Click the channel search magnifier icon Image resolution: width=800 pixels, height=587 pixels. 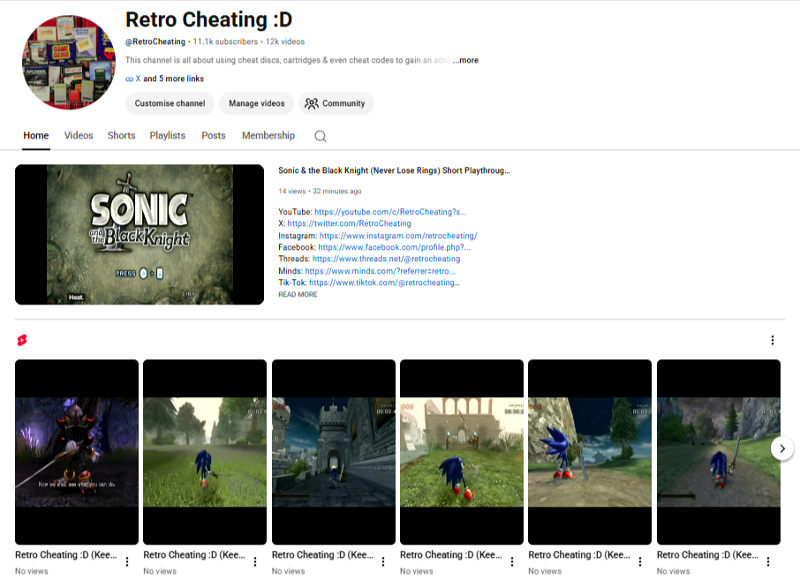[320, 136]
